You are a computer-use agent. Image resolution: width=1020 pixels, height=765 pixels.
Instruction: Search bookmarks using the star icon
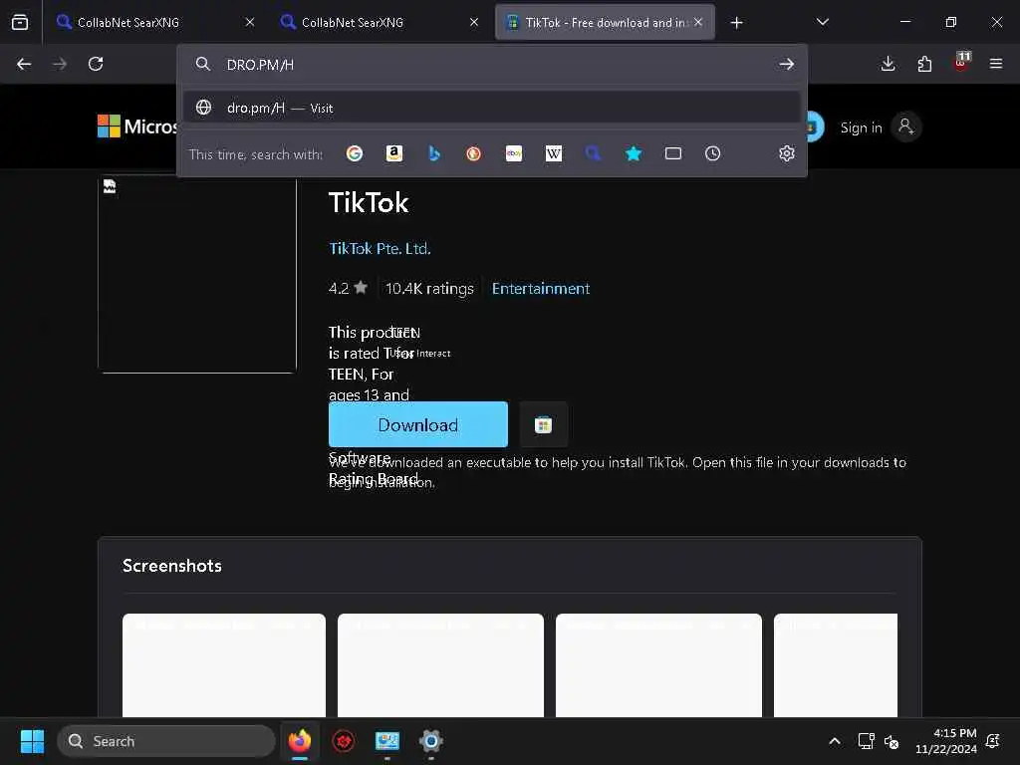tap(634, 153)
